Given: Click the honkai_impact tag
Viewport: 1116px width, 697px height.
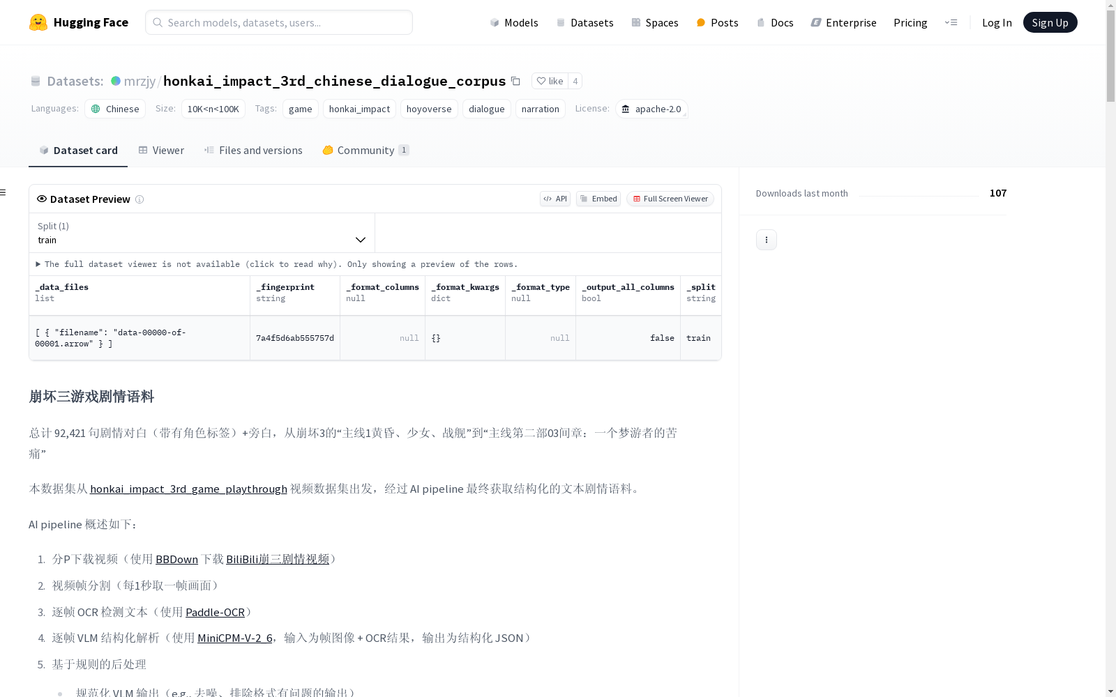Looking at the screenshot, I should pos(359,109).
